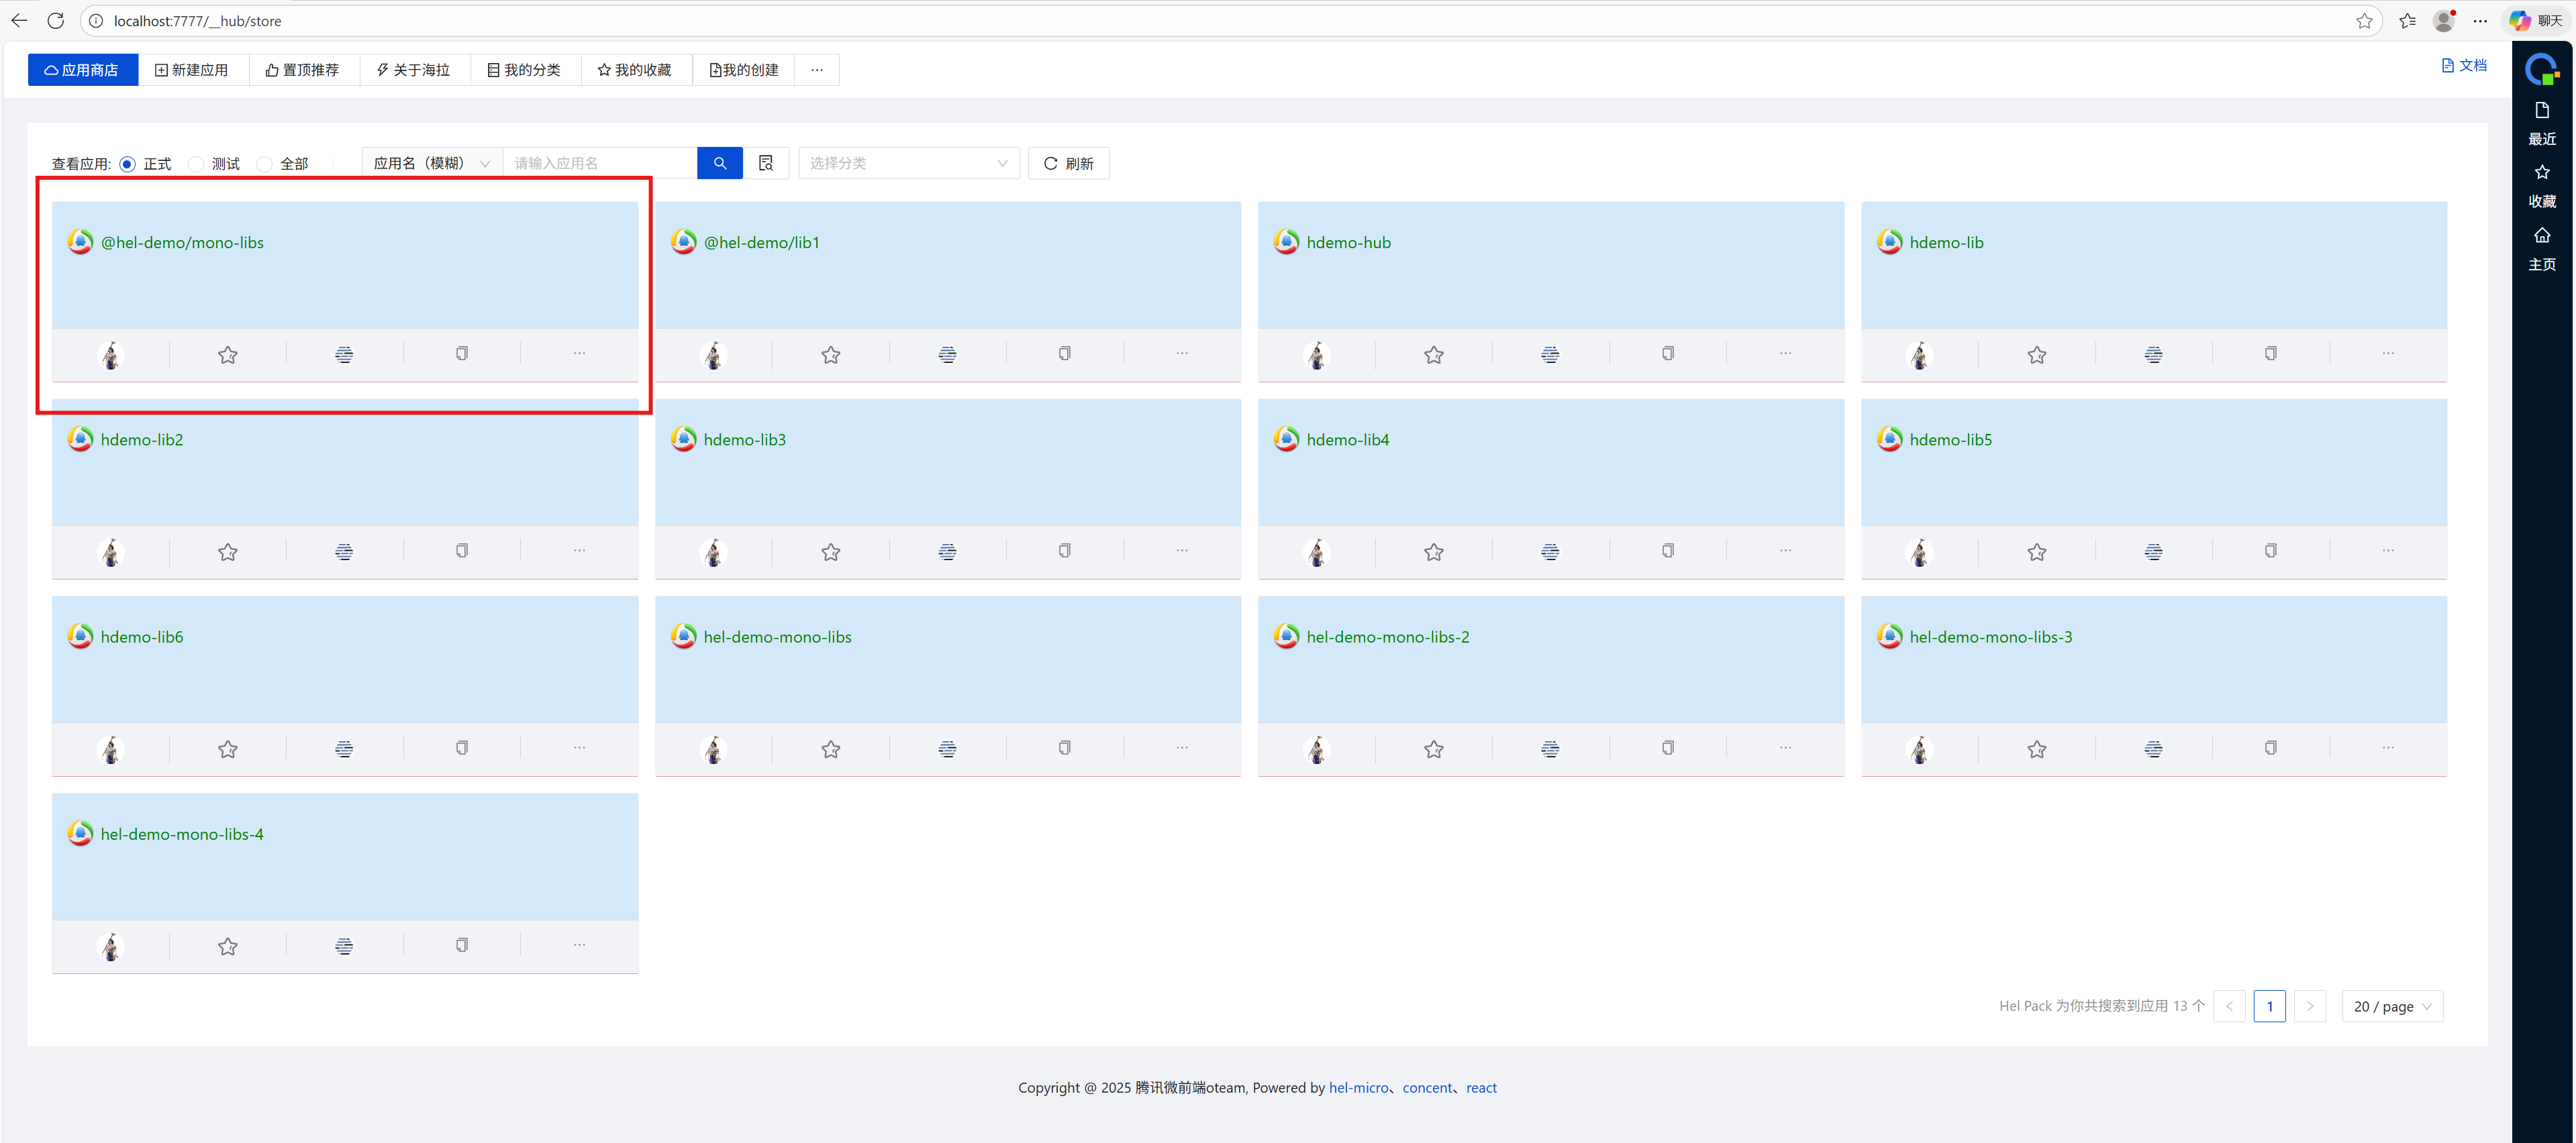Open the hel-micro footer link
Viewport: 2576px width, 1143px height.
coord(1358,1087)
